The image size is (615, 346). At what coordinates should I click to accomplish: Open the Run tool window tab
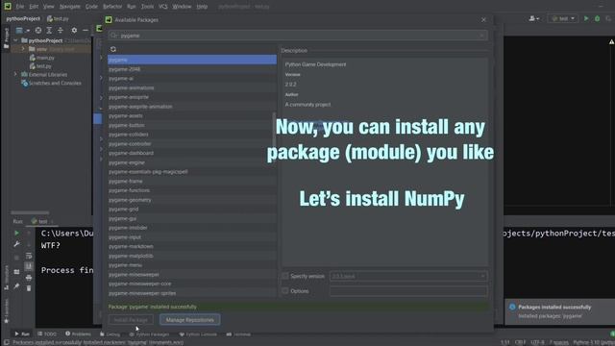(22, 334)
